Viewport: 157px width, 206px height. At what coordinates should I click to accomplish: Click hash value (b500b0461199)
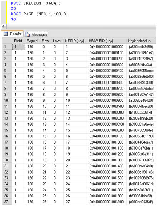click(141, 136)
